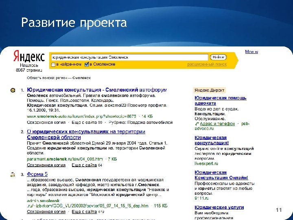The width and height of the screenshot is (293, 220).
Task: Toggle the 'в найденном' checkbox
Action: pyautogui.click(x=53, y=65)
